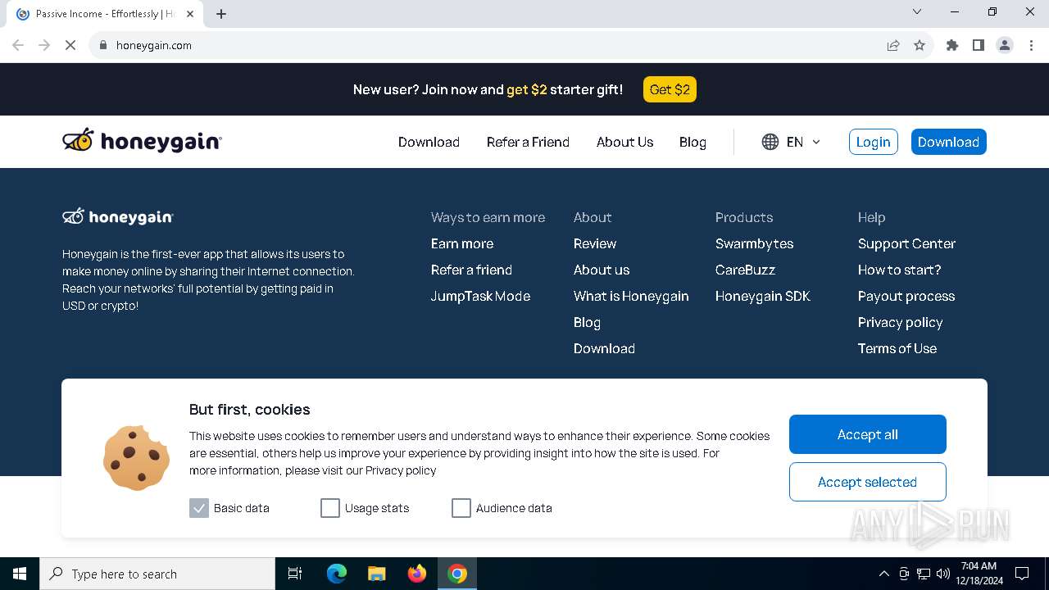Uncheck the Basic data checkbox
Image resolution: width=1049 pixels, height=590 pixels.
(199, 508)
